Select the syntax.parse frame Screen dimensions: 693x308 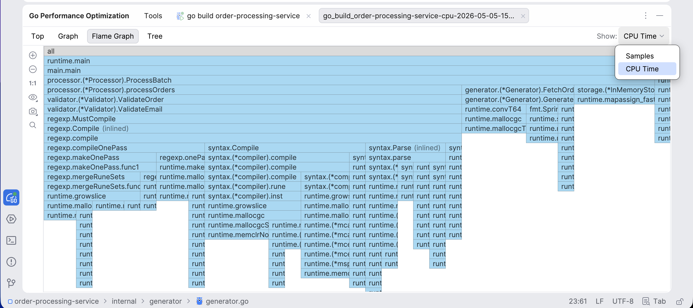tap(405, 158)
